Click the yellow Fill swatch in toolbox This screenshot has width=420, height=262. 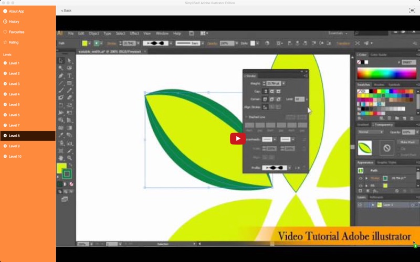coord(61,168)
